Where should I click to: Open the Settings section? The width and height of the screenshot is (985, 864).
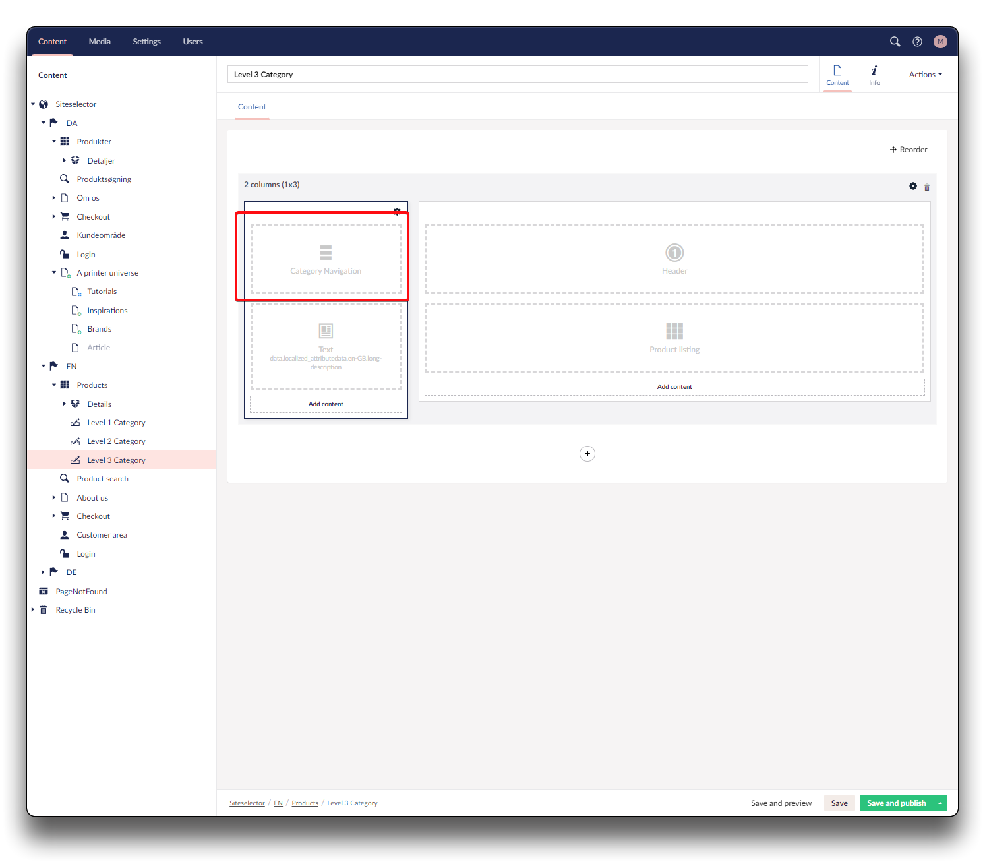tap(146, 42)
